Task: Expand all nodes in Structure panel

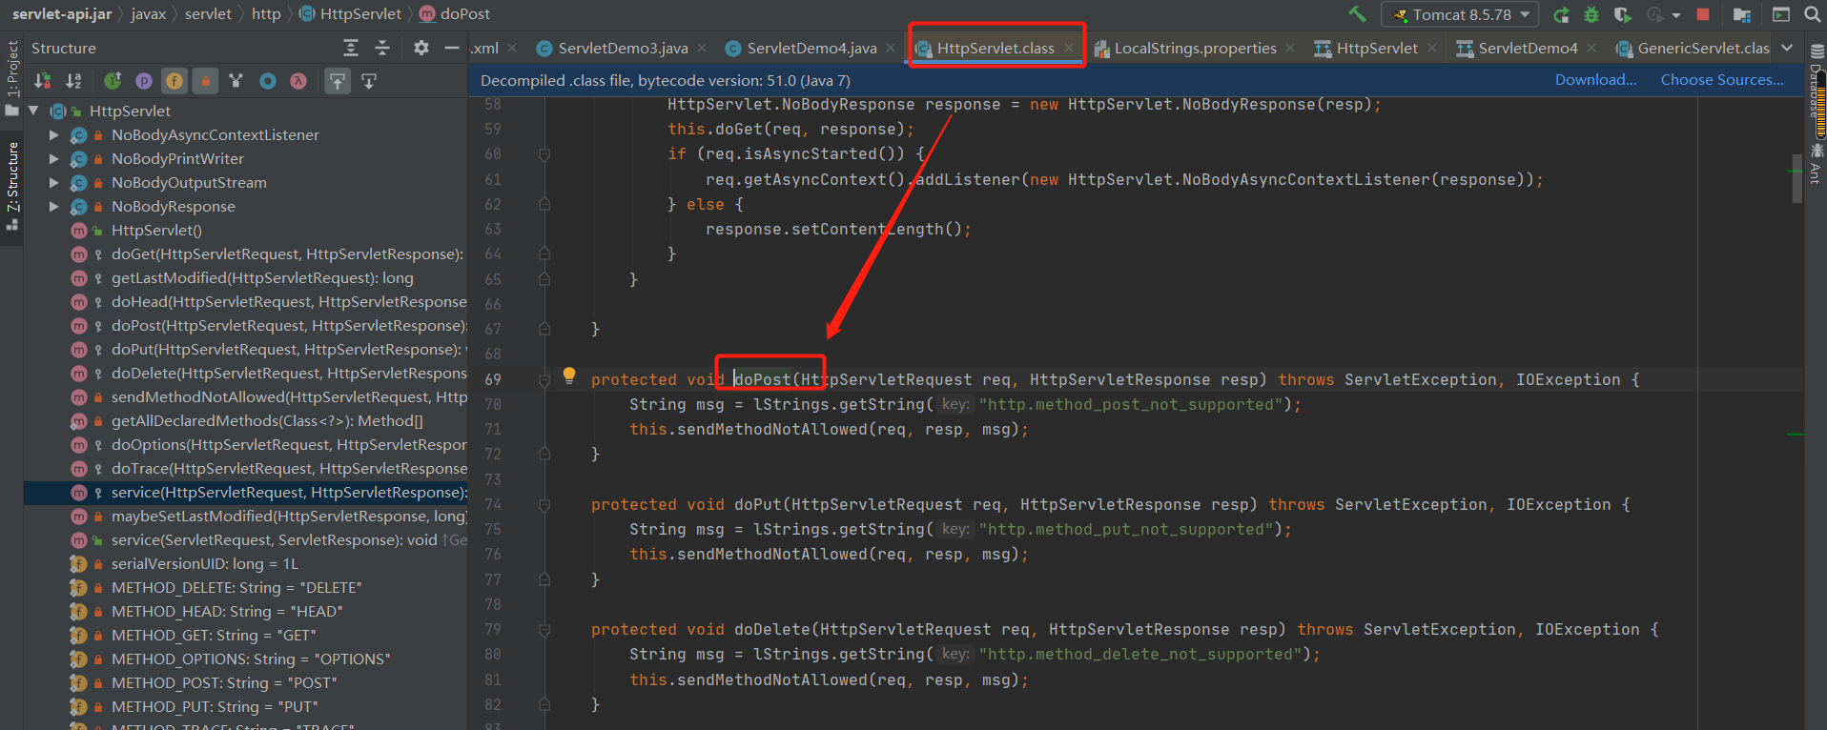Action: [351, 48]
